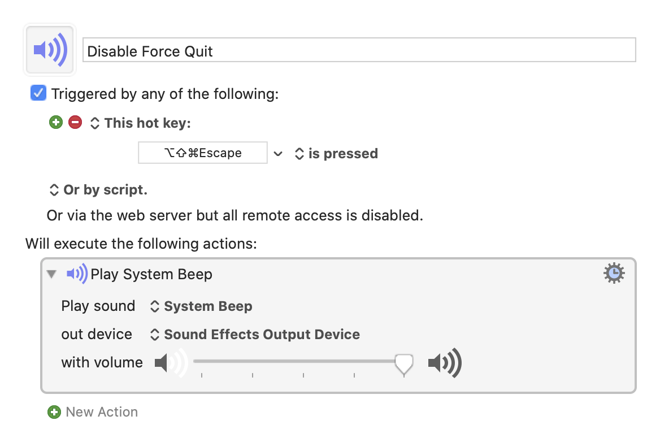The height and width of the screenshot is (442, 660).
Task: Click the macro speaker icon image
Action: (x=50, y=50)
